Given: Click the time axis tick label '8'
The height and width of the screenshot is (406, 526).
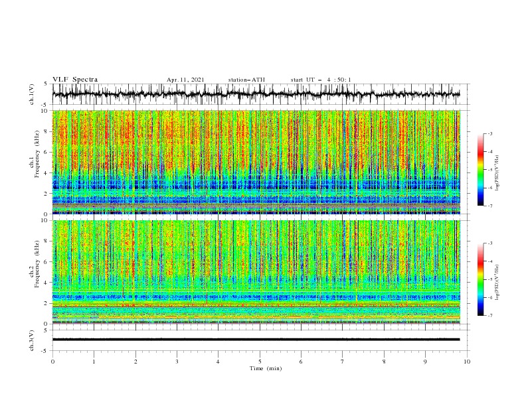Looking at the screenshot, I should tap(384, 362).
